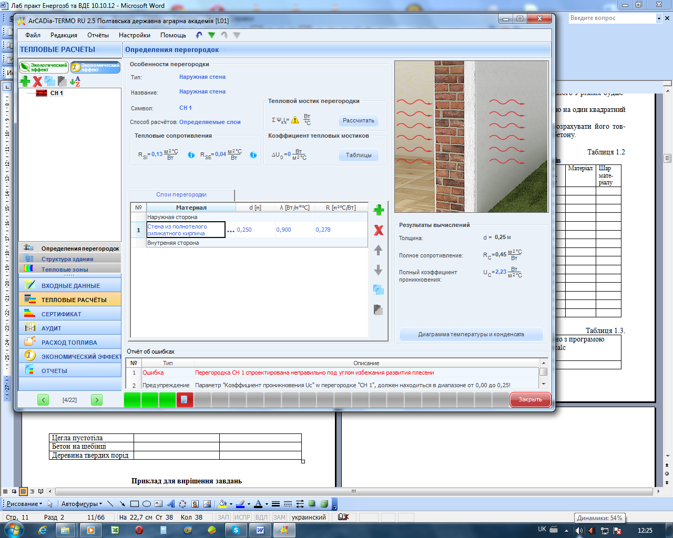
Task: Click the calculation method link Определяемые слои
Action: pos(210,122)
